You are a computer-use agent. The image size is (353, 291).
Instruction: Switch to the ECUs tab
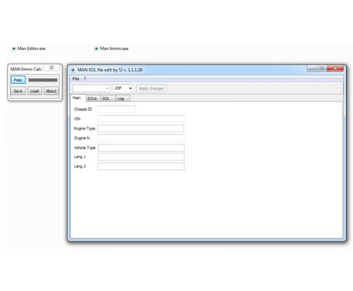pos(92,99)
